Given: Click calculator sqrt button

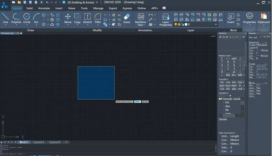Looking at the screenshot, I should tap(234, 58).
